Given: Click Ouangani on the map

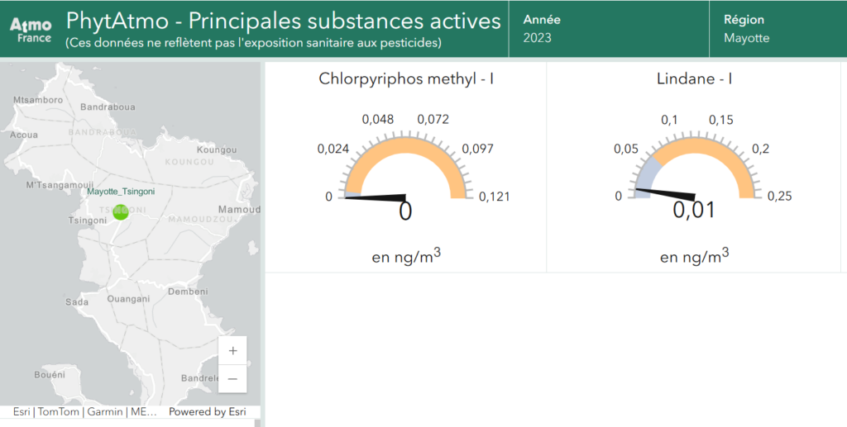Looking at the screenshot, I should click(x=128, y=299).
